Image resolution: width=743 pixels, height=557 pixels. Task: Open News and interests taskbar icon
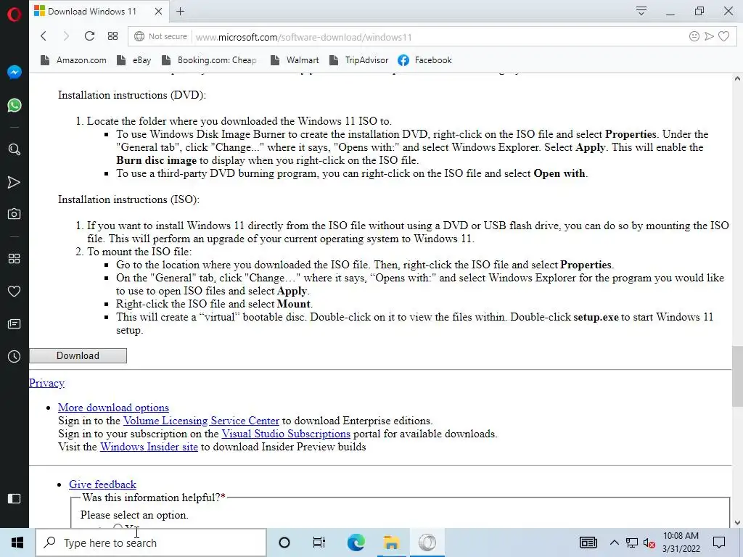(588, 542)
